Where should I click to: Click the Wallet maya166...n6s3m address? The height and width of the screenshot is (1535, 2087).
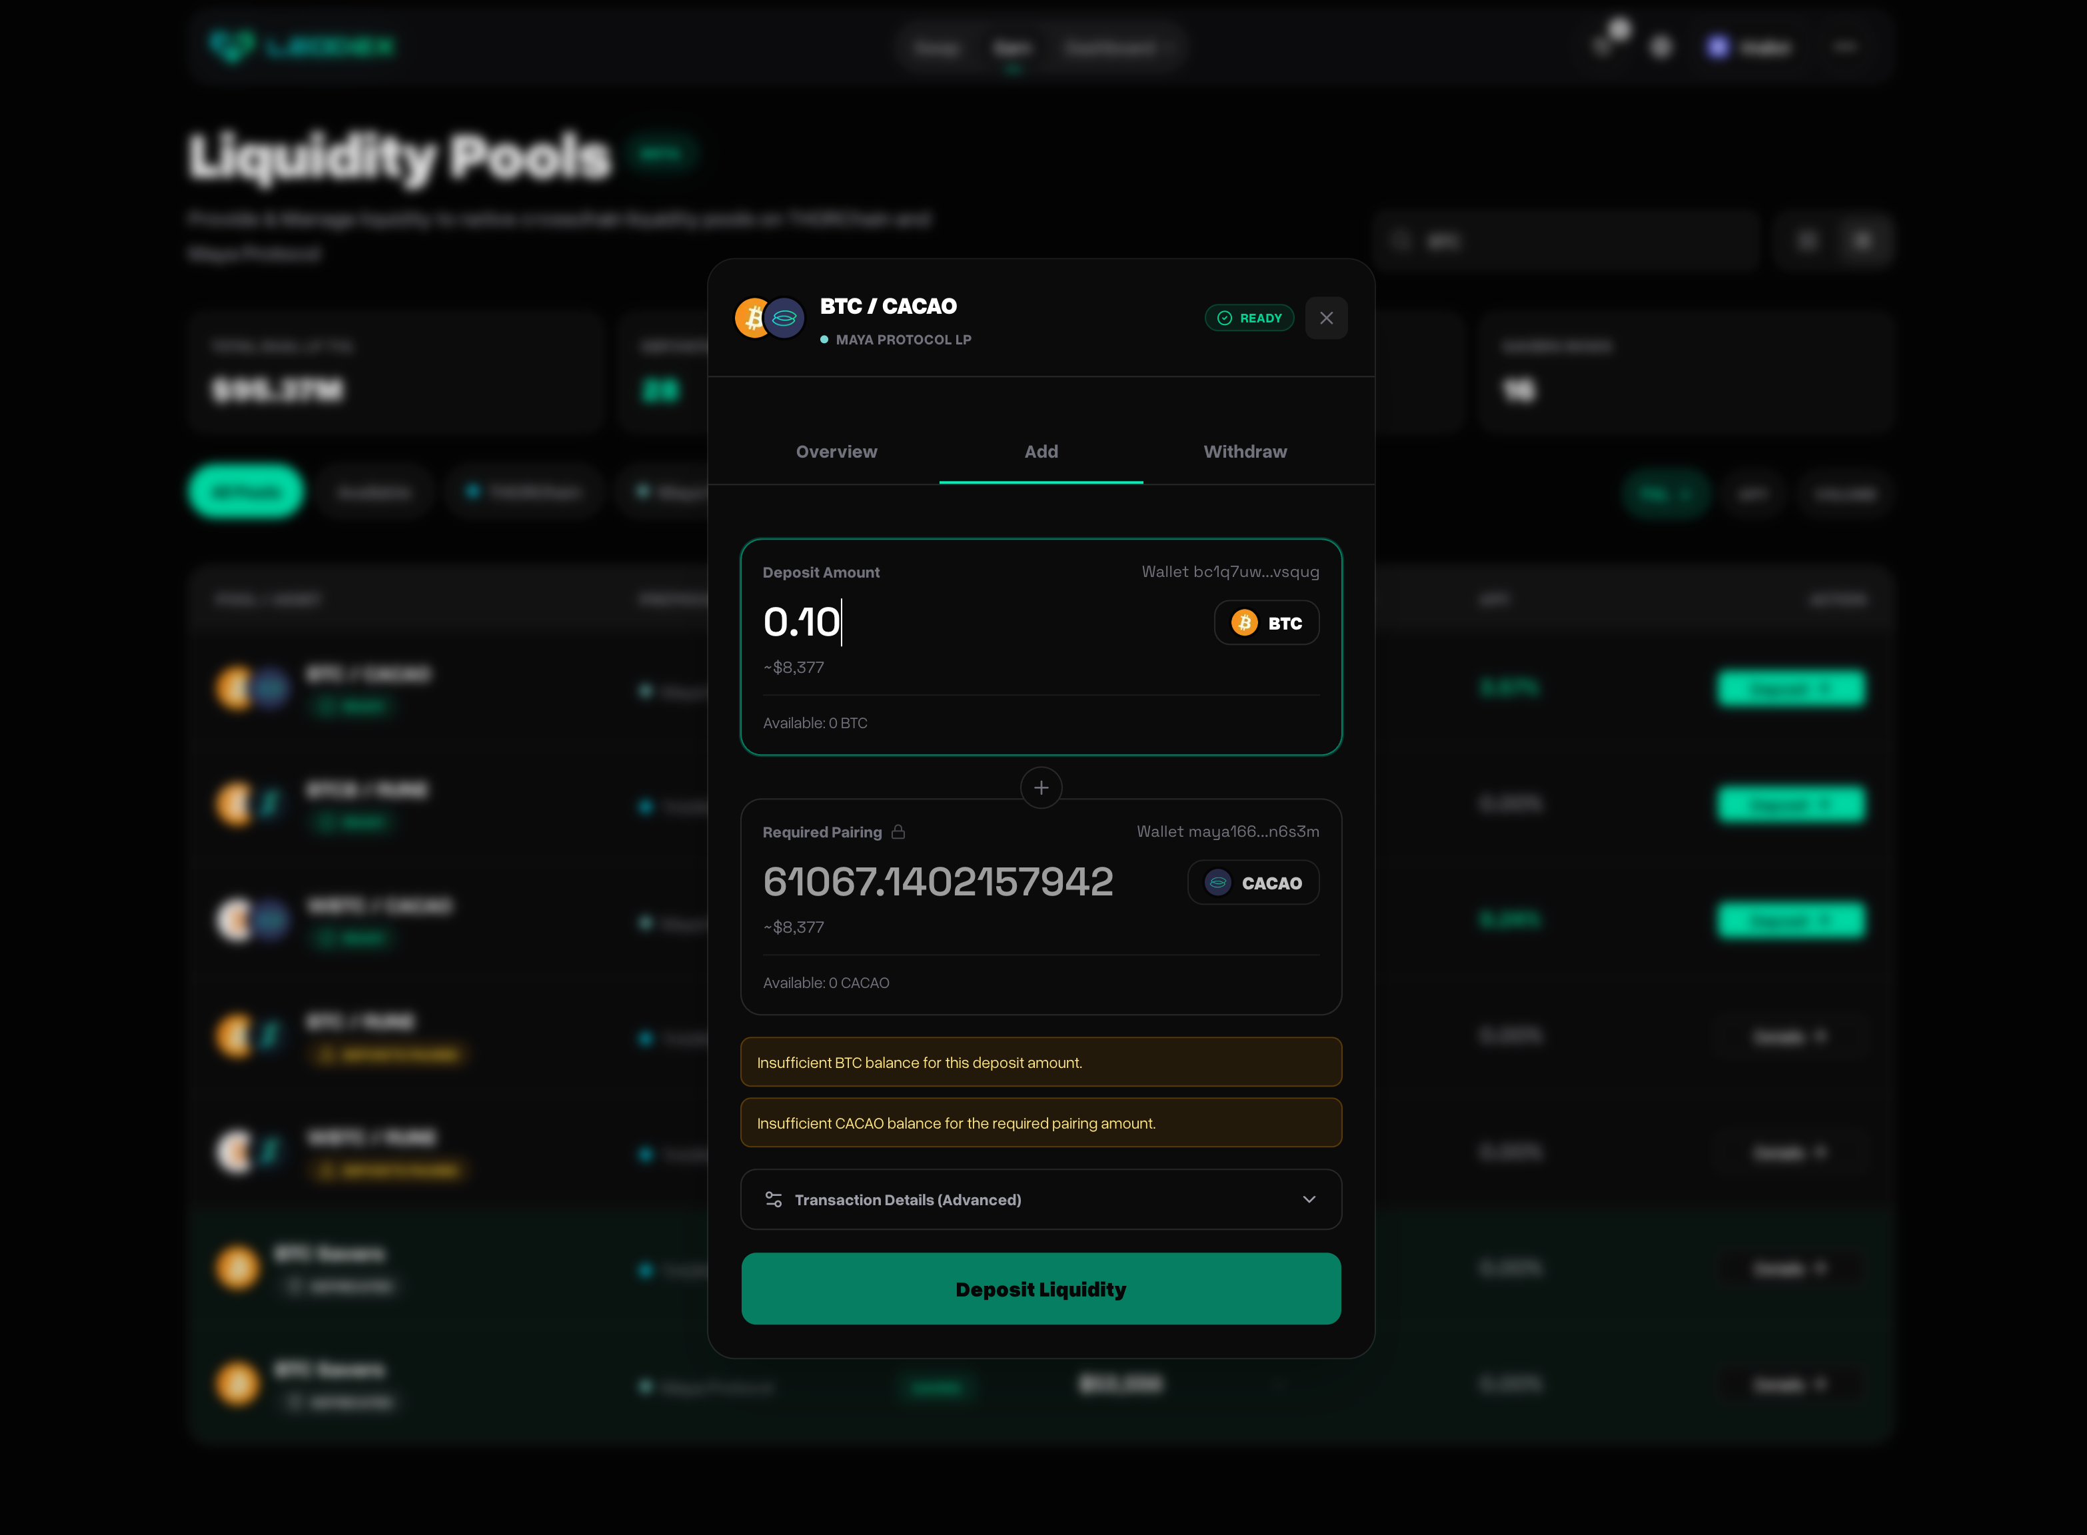tap(1227, 831)
